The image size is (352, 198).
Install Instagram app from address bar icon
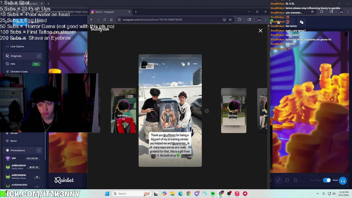[x=224, y=20]
